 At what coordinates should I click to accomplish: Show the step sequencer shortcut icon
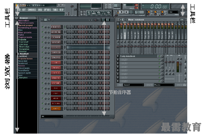(x=93, y=13)
